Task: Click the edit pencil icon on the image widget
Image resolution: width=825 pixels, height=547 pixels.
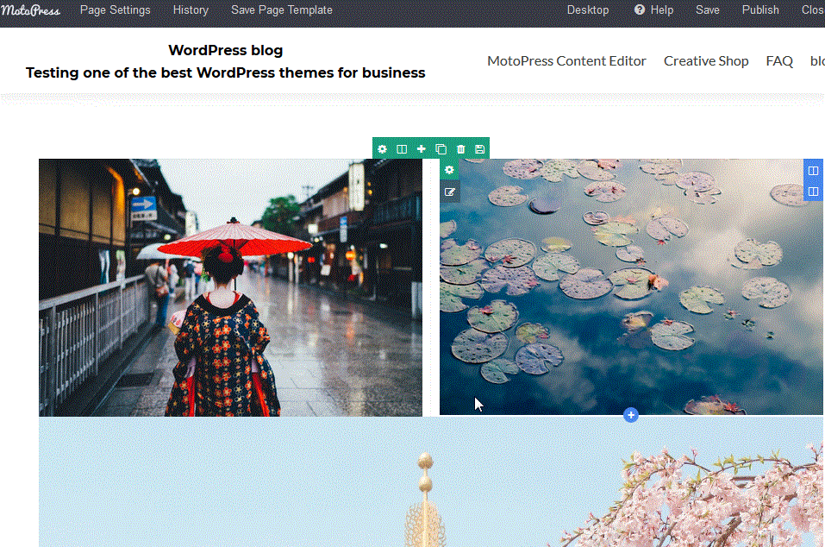Action: (449, 192)
